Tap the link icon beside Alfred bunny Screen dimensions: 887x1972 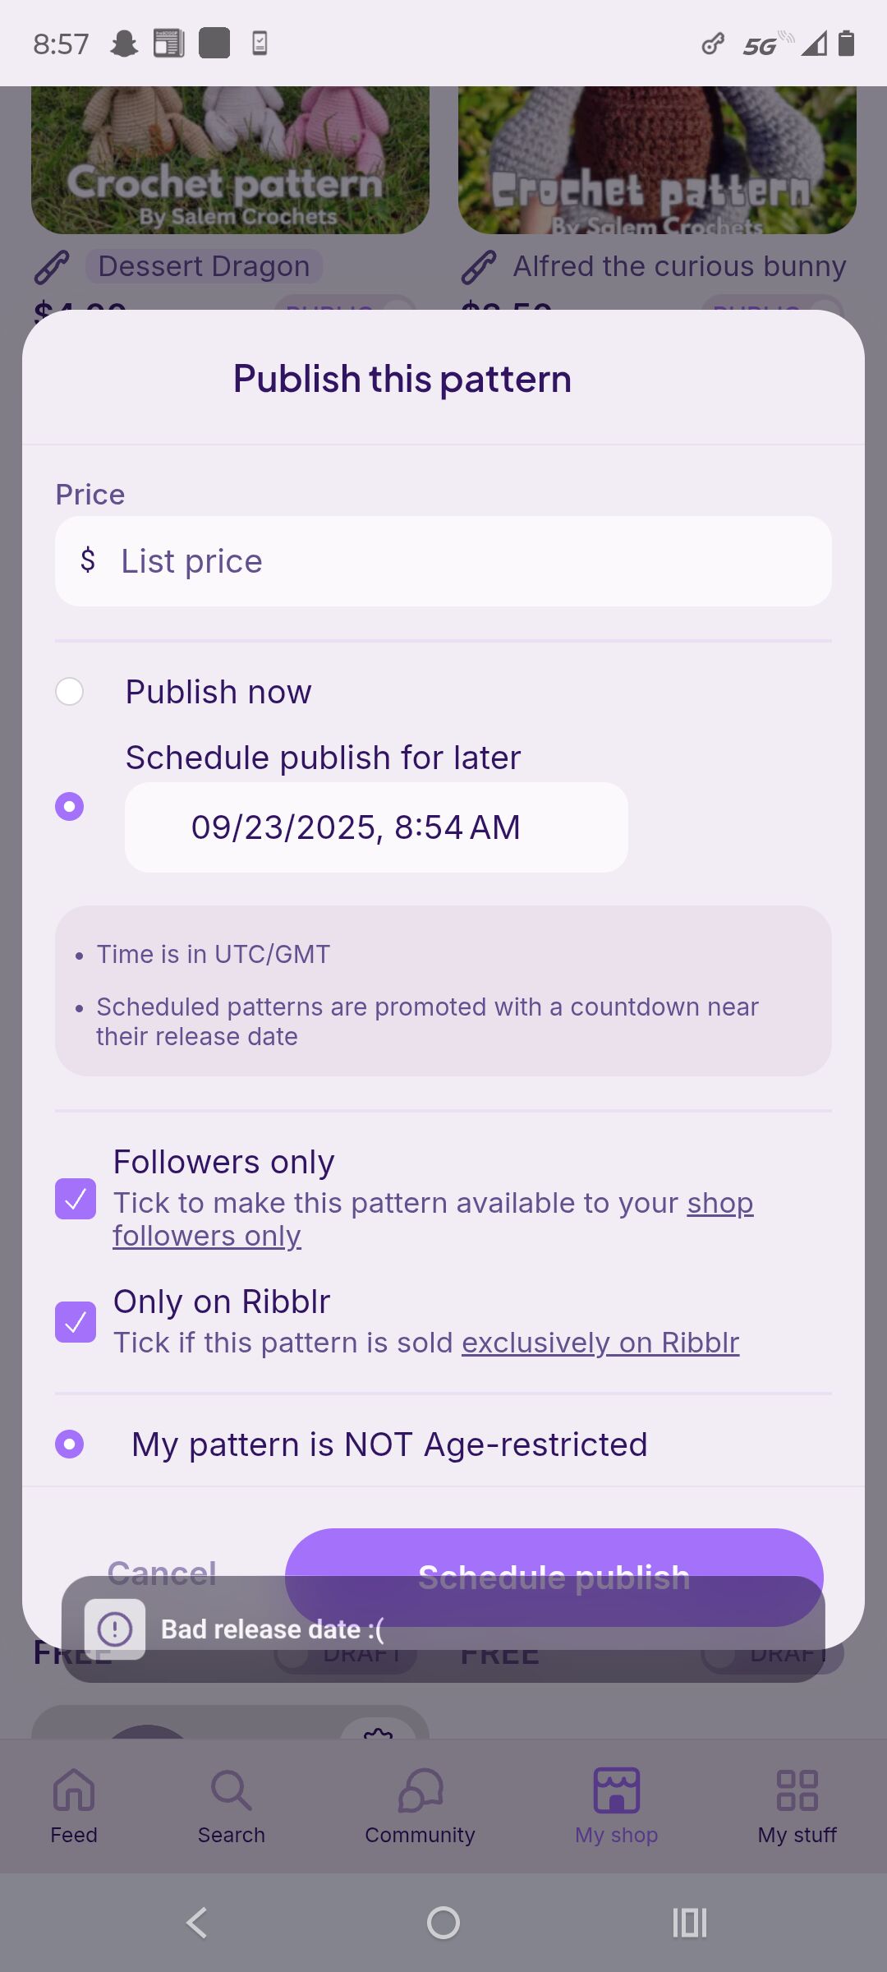click(479, 267)
